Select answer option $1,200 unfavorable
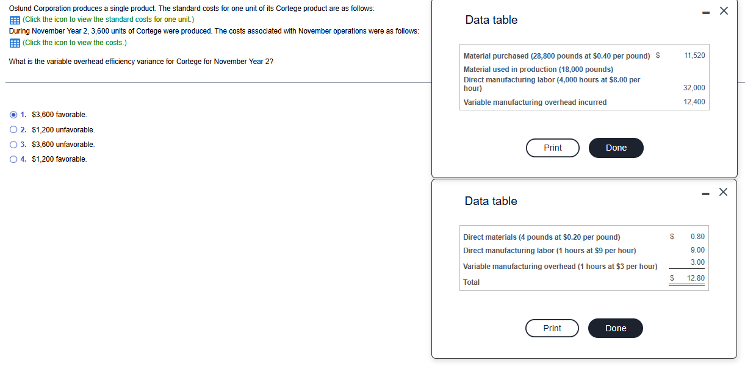This screenshot has width=745, height=366. pos(13,129)
